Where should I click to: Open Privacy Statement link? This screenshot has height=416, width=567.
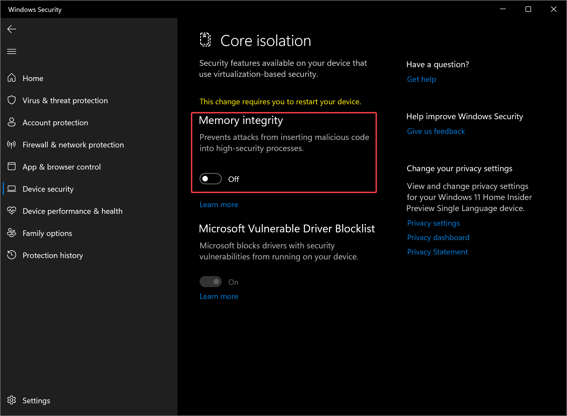point(437,252)
